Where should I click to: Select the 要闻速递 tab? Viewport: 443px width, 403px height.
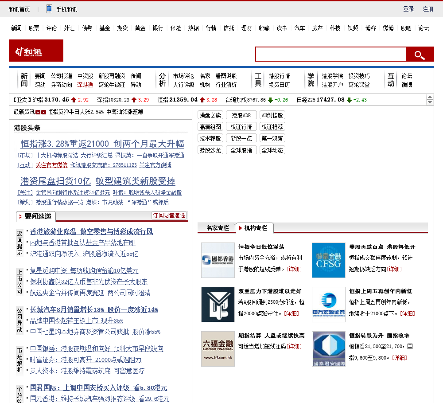click(36, 216)
